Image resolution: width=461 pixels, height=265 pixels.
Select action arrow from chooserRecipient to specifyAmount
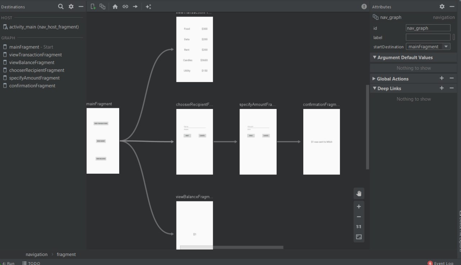coord(226,142)
